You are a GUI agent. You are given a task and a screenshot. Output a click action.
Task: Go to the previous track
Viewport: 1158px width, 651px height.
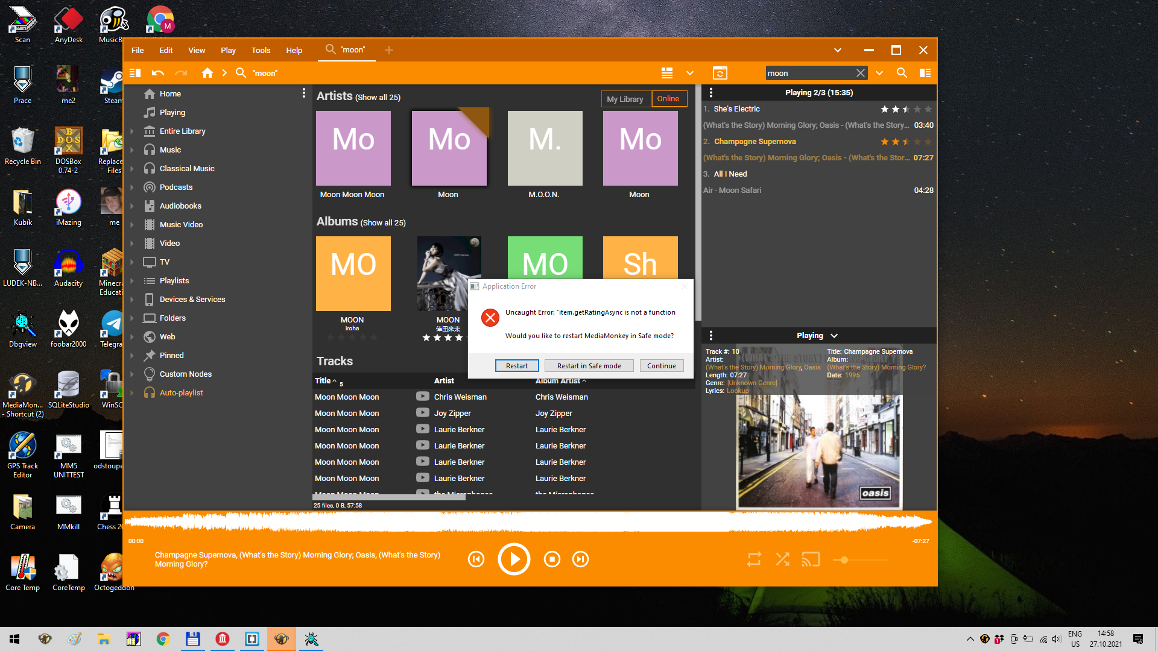tap(476, 559)
